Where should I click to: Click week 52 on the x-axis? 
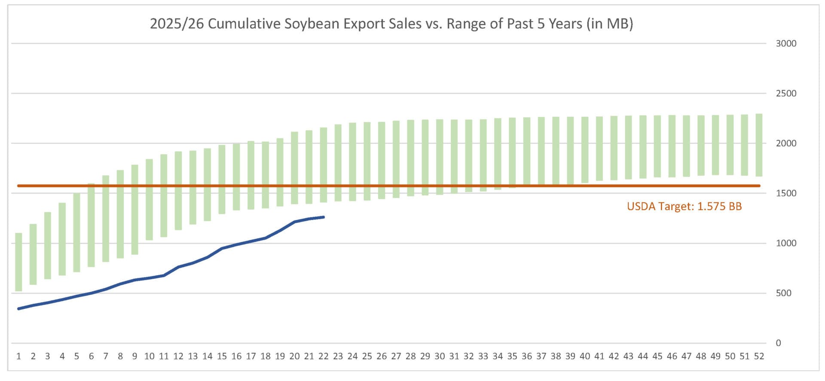click(759, 356)
